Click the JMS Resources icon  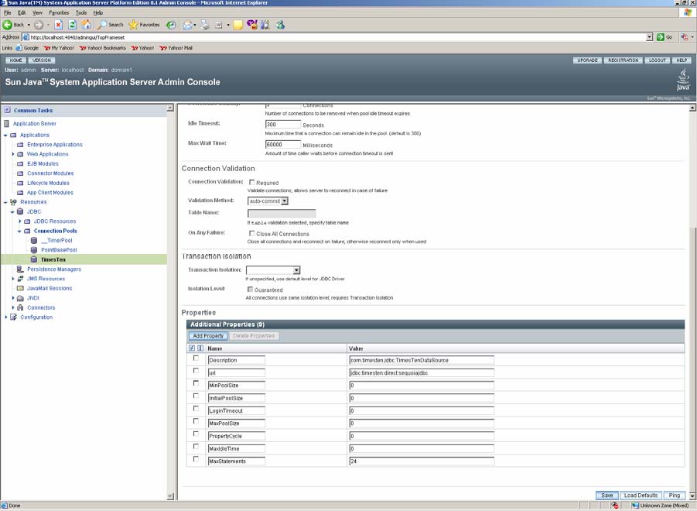(20, 279)
